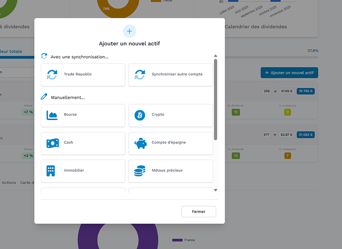Image resolution: width=342 pixels, height=249 pixels.
Task: Click the 53.87 € price badge
Action: click(286, 134)
